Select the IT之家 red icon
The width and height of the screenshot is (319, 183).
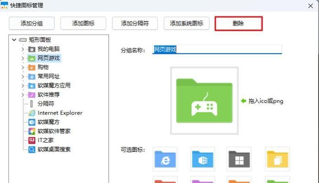[32, 140]
